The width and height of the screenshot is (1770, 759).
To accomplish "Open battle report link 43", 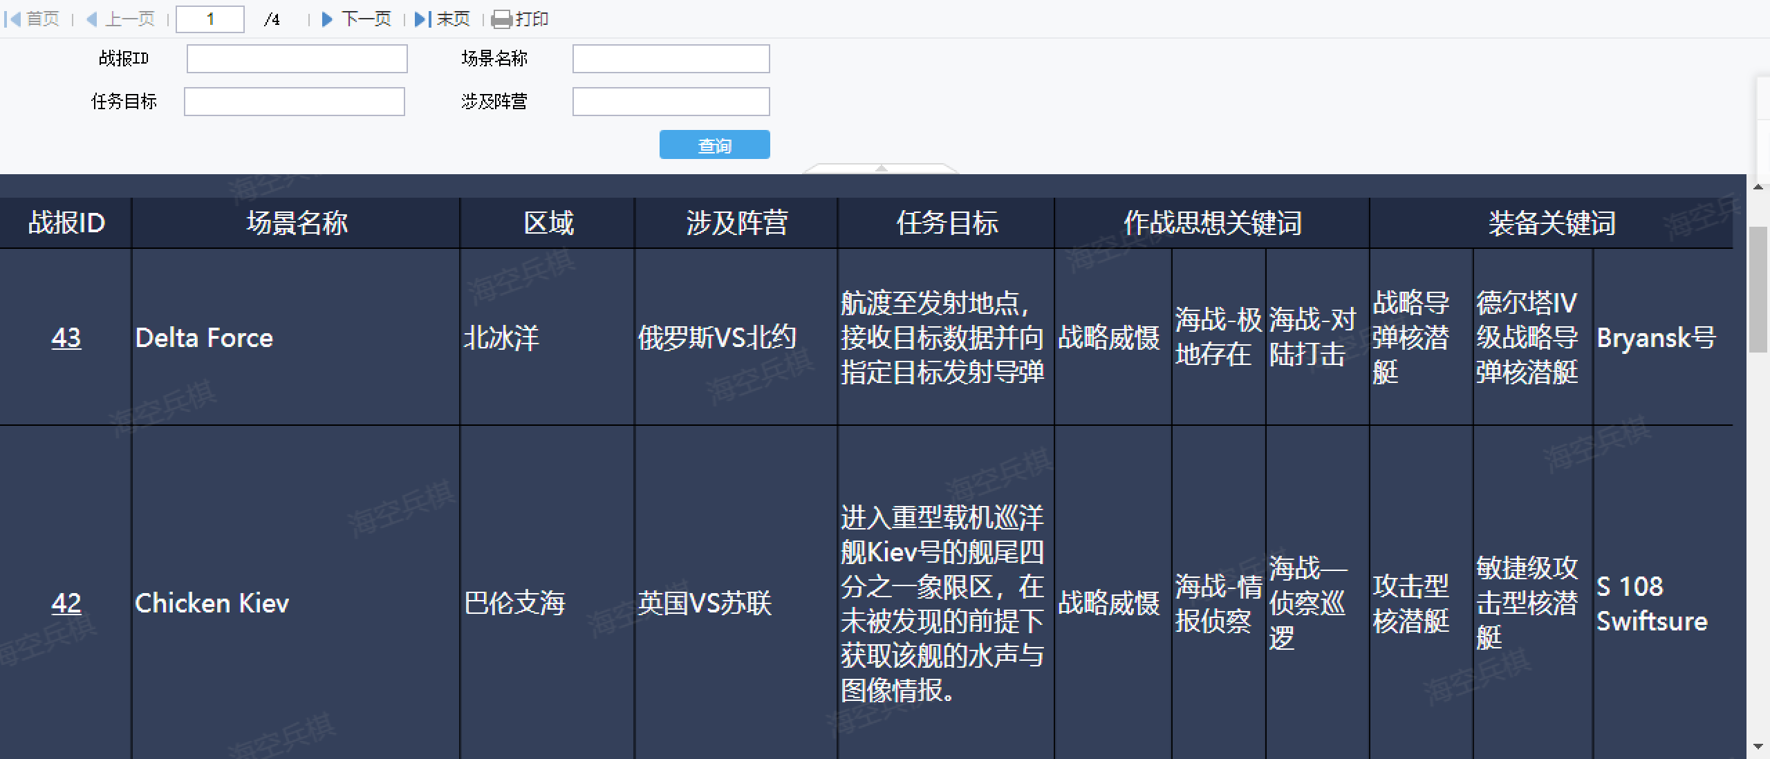I will click(x=66, y=338).
